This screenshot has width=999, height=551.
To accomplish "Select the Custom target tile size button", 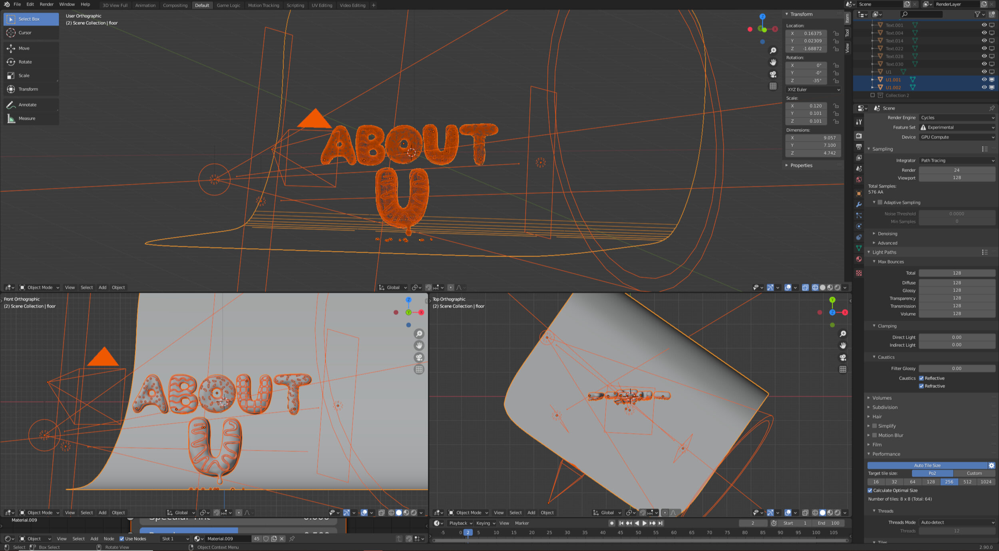I will click(x=974, y=473).
